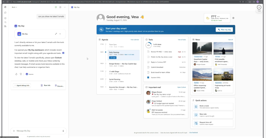Click Plan my day button
266x138 pixels.
224,30
